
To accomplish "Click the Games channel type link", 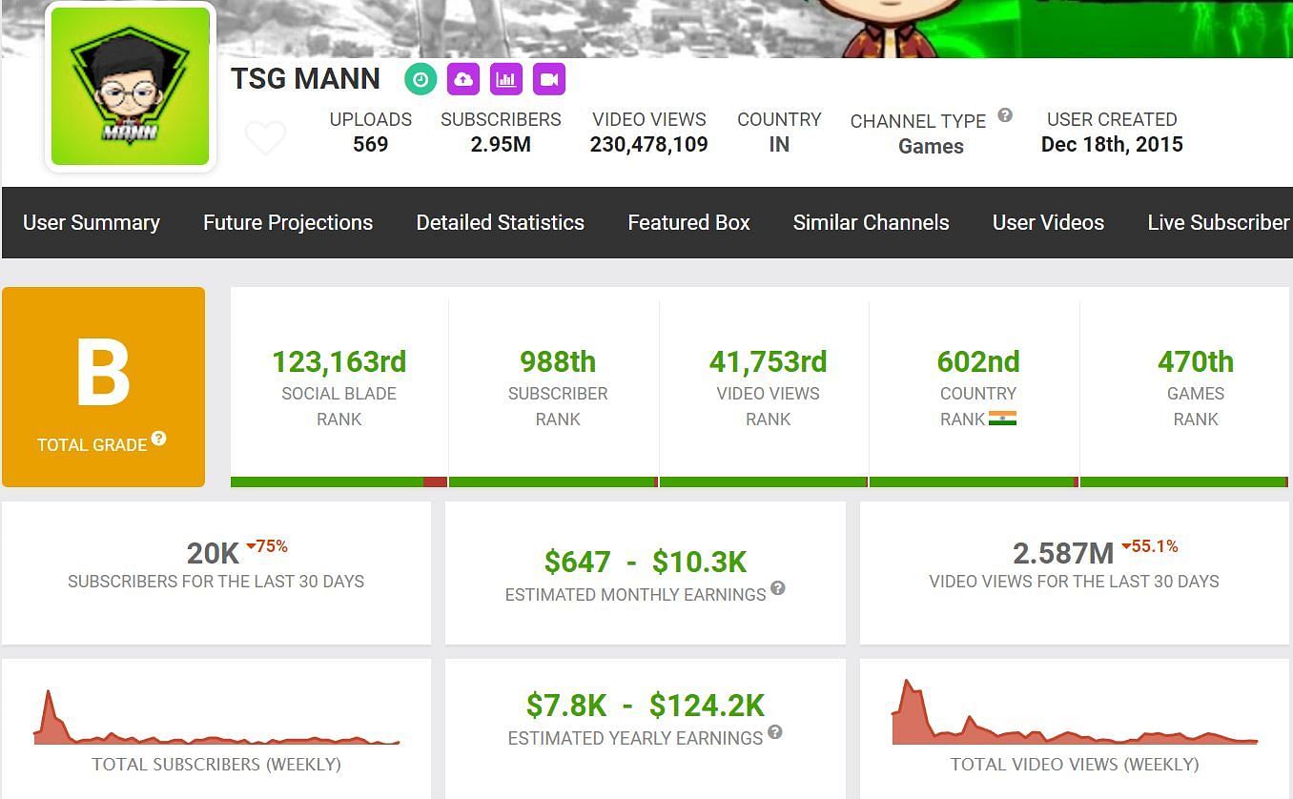I will tap(931, 146).
